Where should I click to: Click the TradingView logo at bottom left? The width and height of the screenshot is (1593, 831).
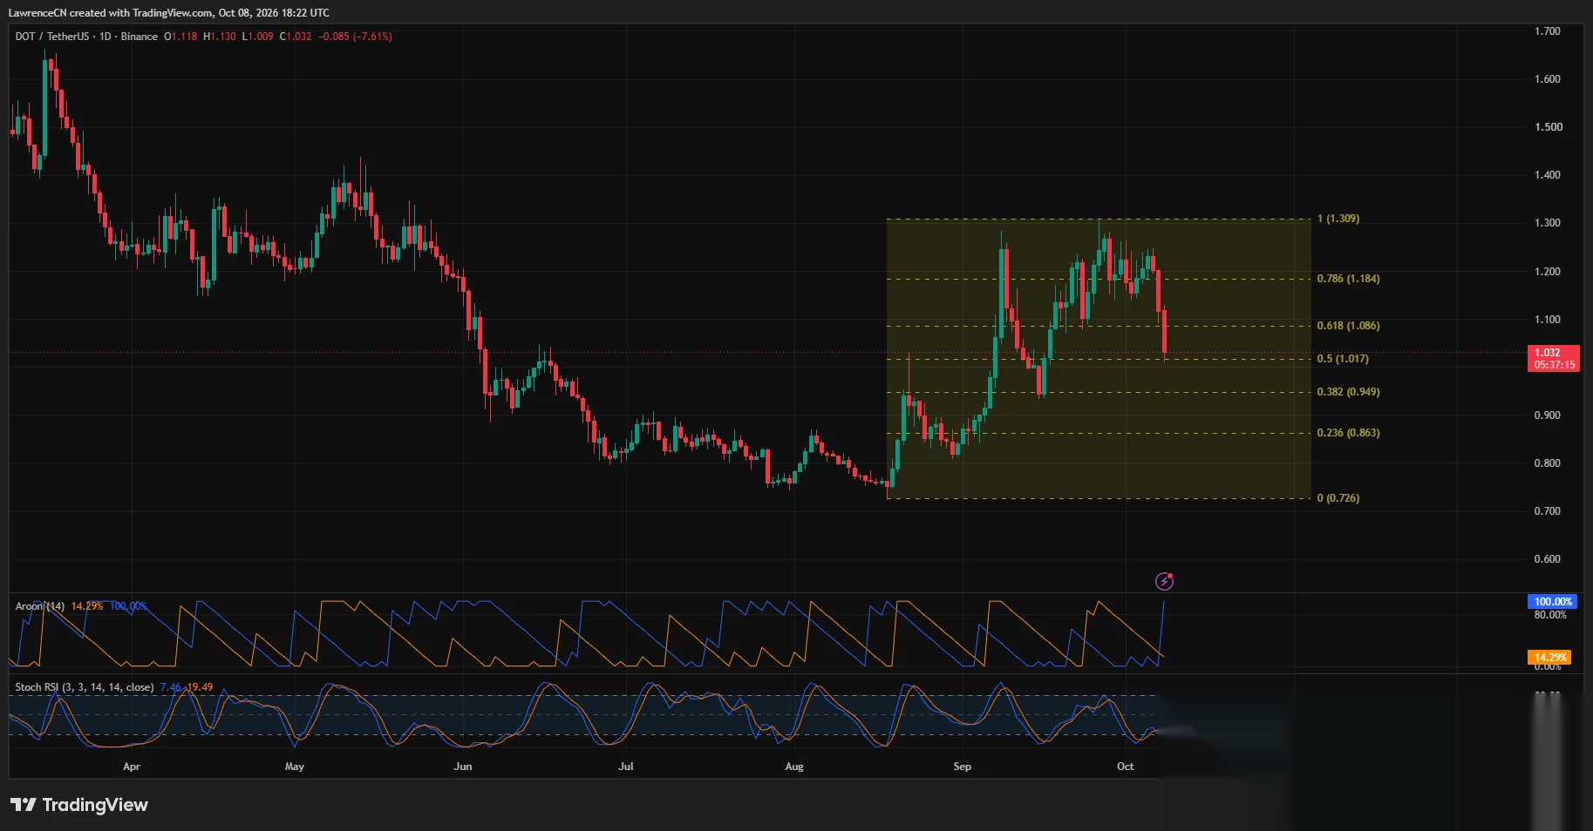pos(79,805)
